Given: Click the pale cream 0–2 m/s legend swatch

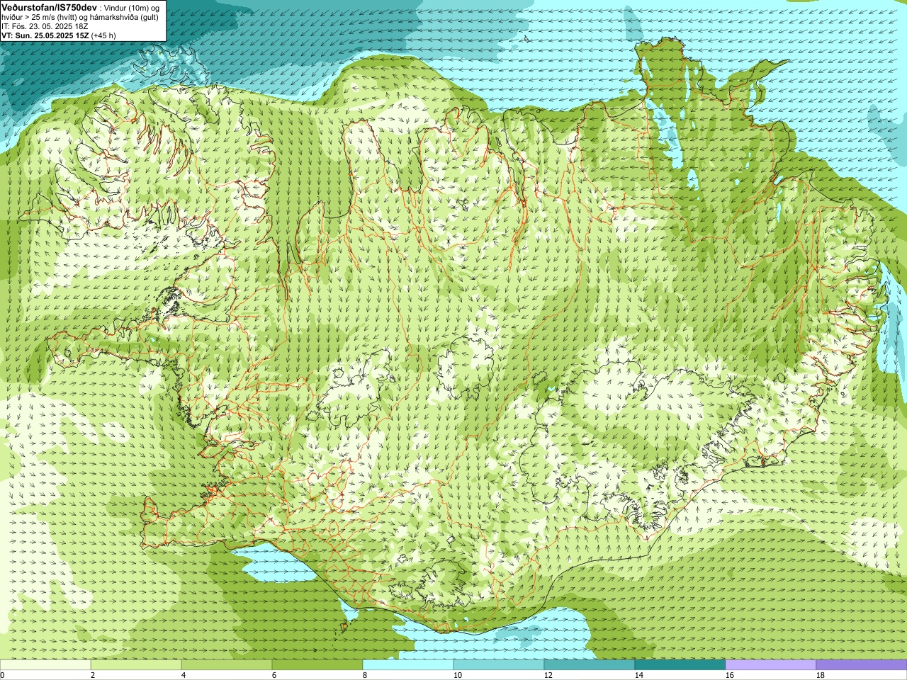Looking at the screenshot, I should tap(45, 665).
